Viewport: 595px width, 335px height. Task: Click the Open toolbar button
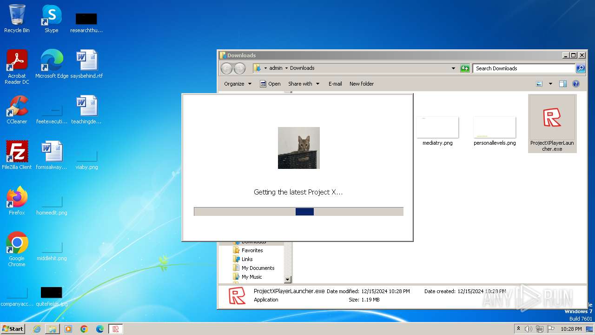coord(270,84)
